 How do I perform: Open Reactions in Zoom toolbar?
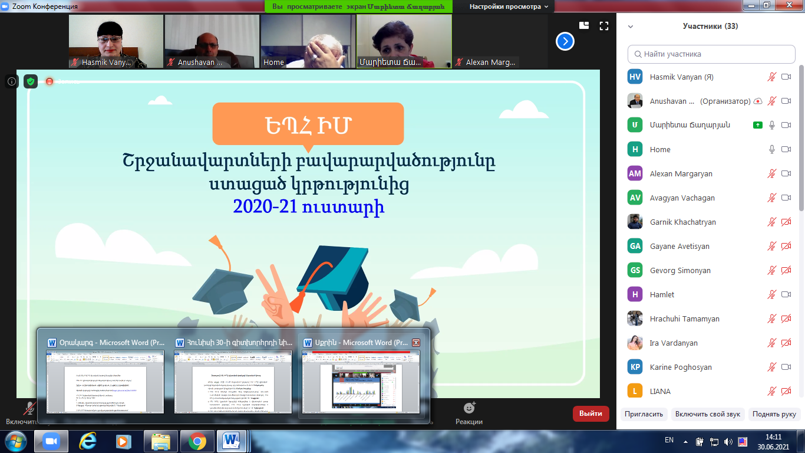coord(469,414)
